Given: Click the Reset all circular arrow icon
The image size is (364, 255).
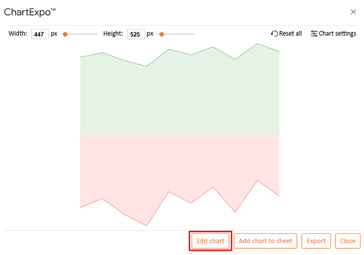Looking at the screenshot, I should coord(274,34).
